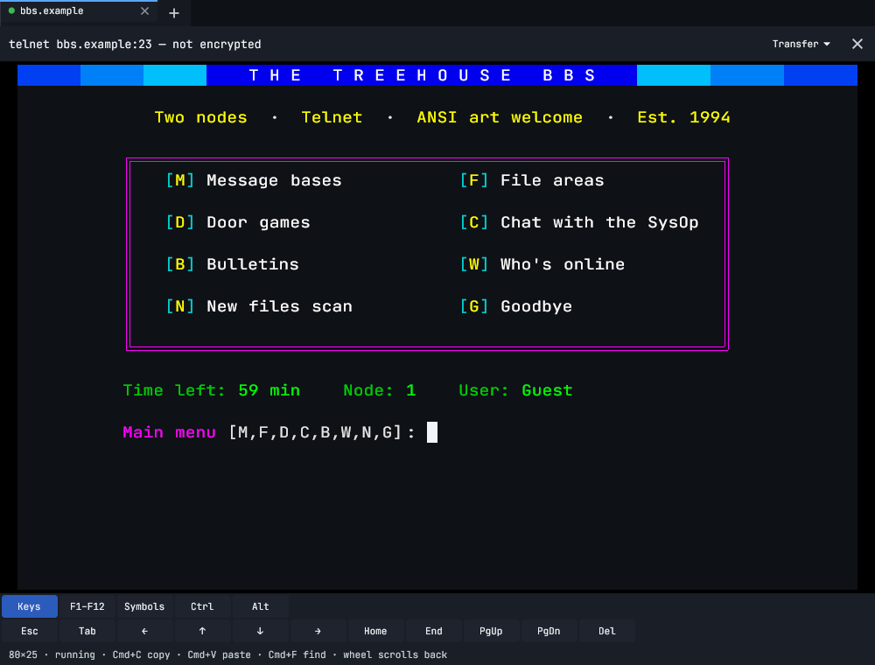
Task: Open a new tab with the plus icon
Action: tap(173, 13)
